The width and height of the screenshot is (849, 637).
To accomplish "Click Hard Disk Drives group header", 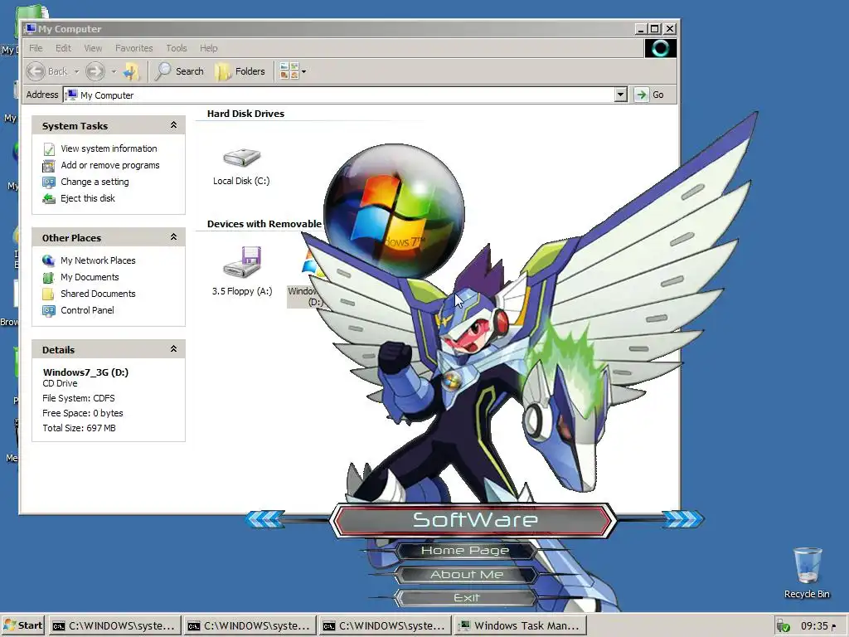I will click(245, 114).
